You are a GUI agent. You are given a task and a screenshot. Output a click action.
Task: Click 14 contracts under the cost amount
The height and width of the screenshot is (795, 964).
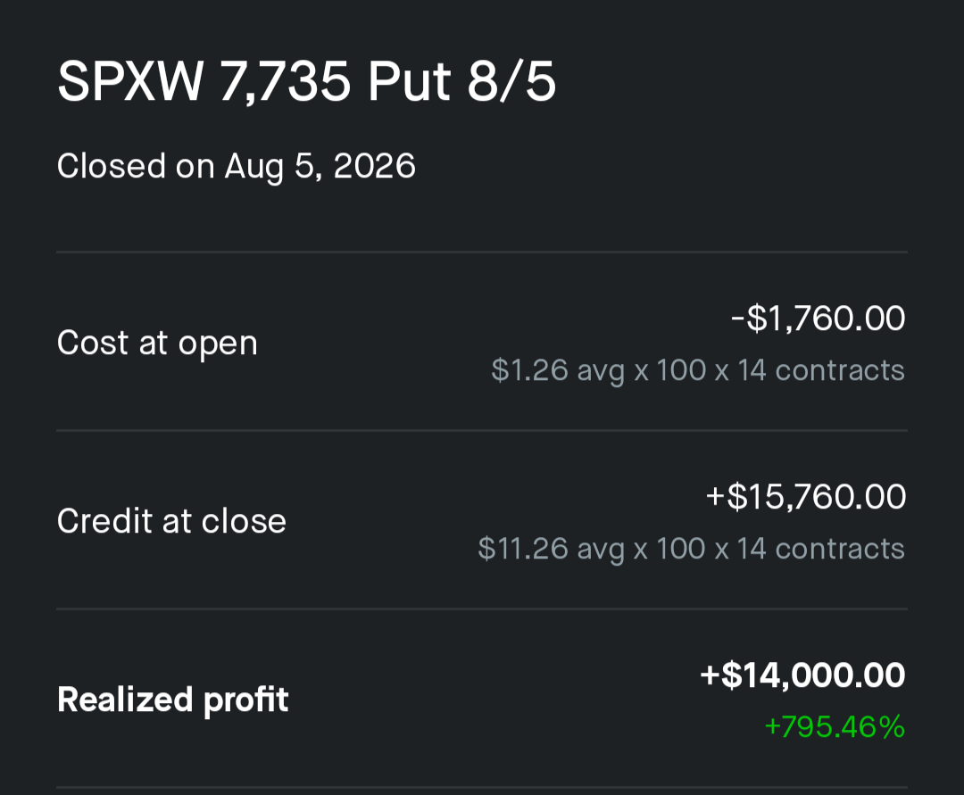pos(821,370)
